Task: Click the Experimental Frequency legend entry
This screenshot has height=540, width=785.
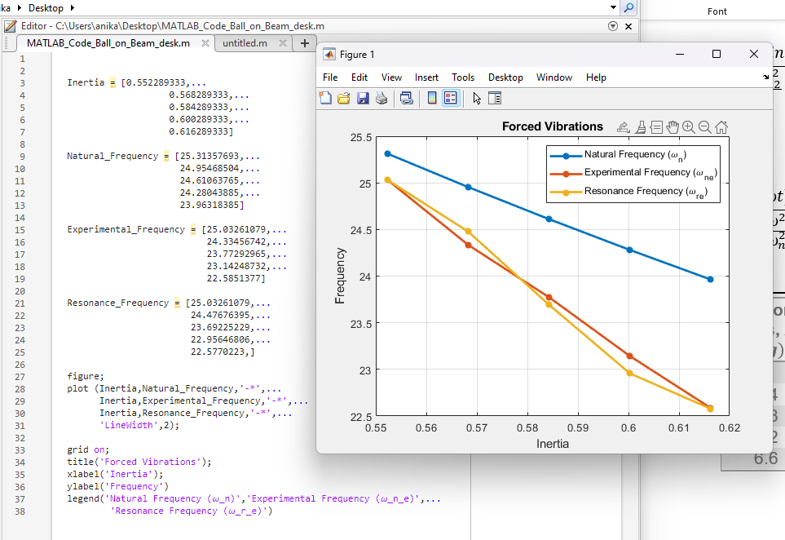Action: pyautogui.click(x=633, y=173)
